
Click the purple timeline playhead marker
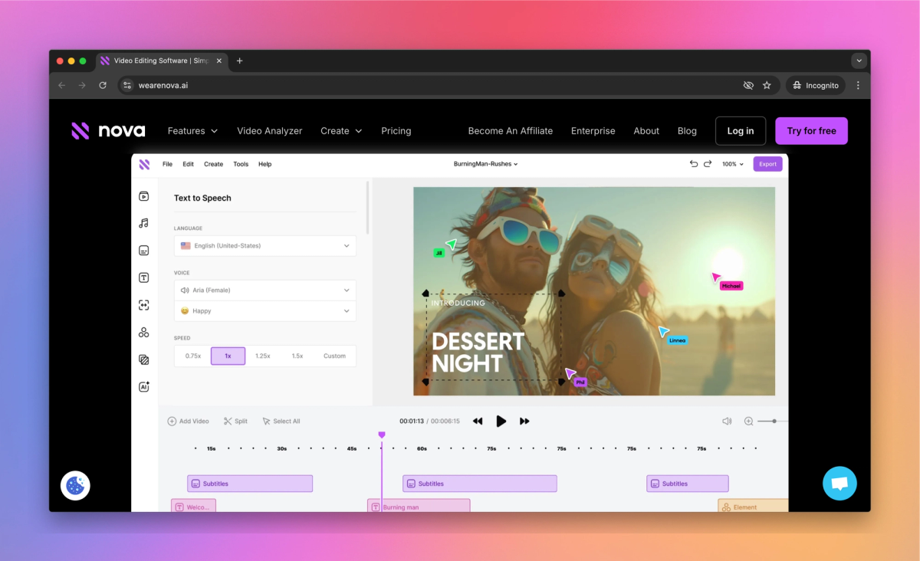382,435
